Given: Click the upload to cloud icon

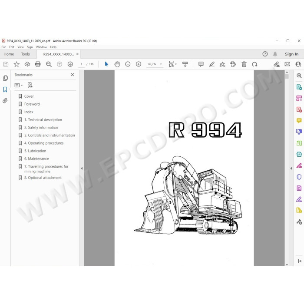Looking at the screenshot, I should (27, 64).
